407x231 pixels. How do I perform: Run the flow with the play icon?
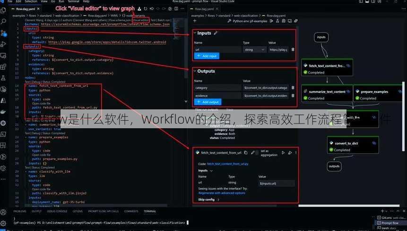pos(271,21)
